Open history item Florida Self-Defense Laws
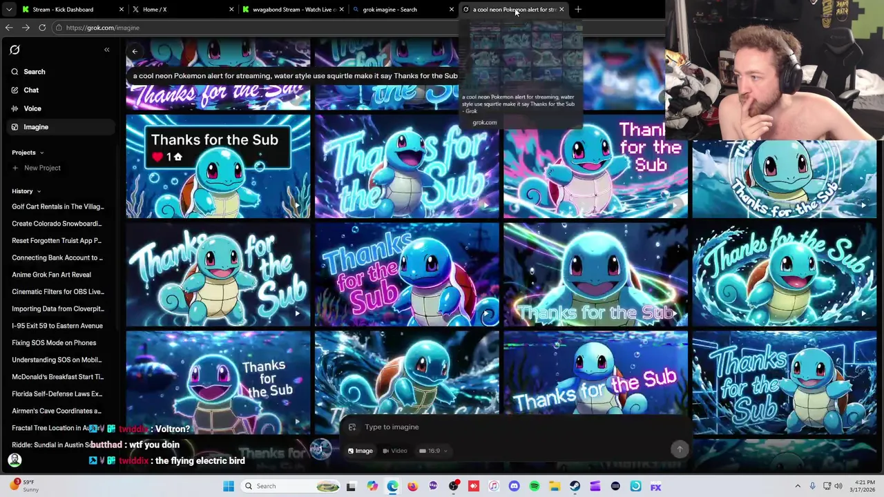This screenshot has height=497, width=884. click(x=57, y=394)
